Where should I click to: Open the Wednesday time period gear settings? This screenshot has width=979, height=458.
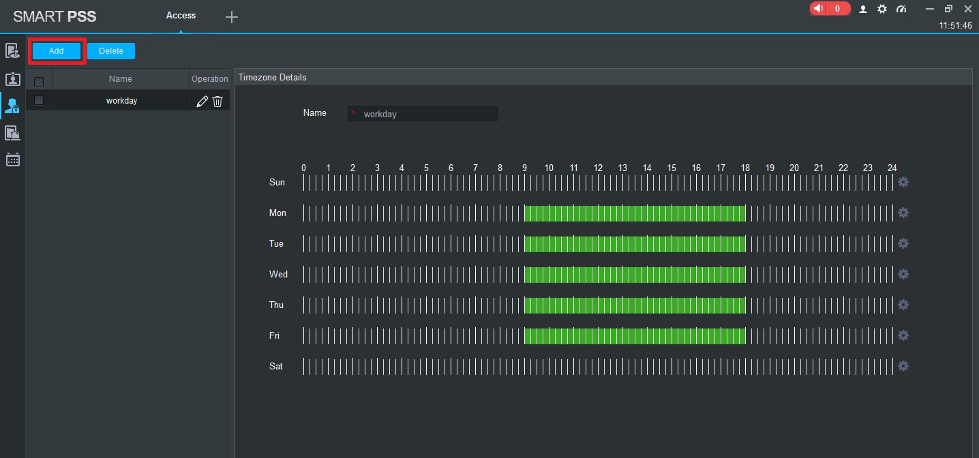903,274
